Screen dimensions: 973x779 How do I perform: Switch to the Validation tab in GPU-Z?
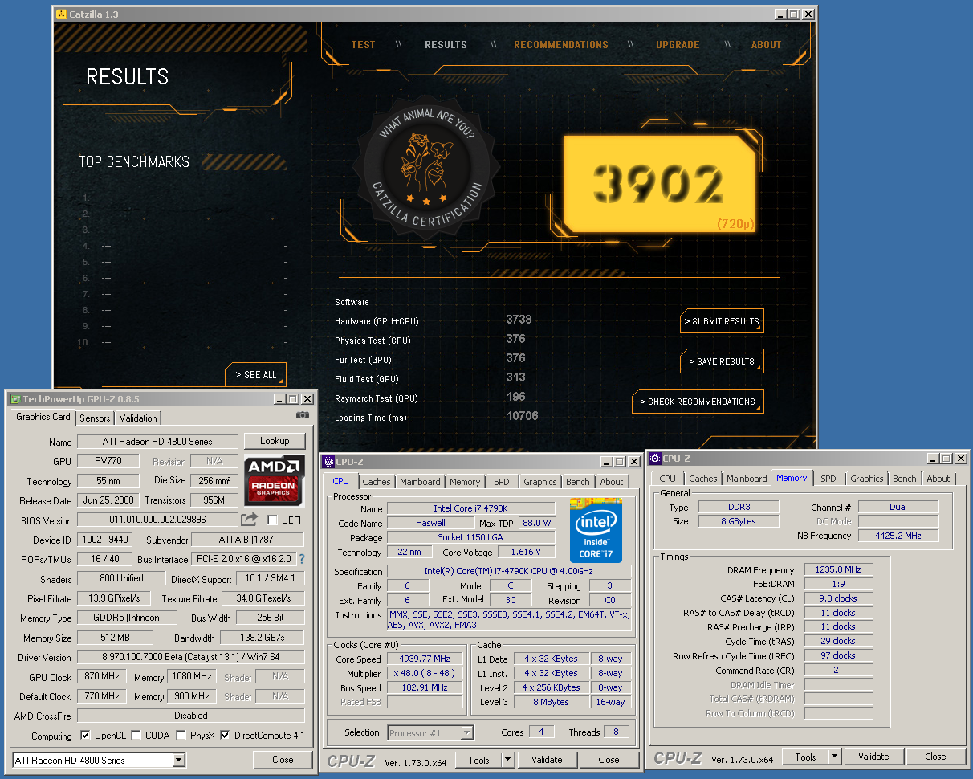pyautogui.click(x=138, y=418)
